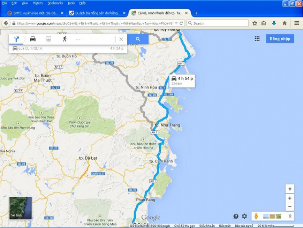Close the Du lịch Đà Nẵng tab
This screenshot has height=228, width=303.
click(124, 13)
